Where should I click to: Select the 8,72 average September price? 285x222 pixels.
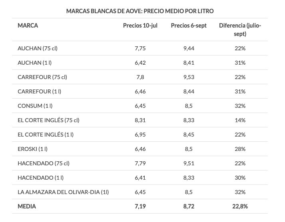coord(188,206)
